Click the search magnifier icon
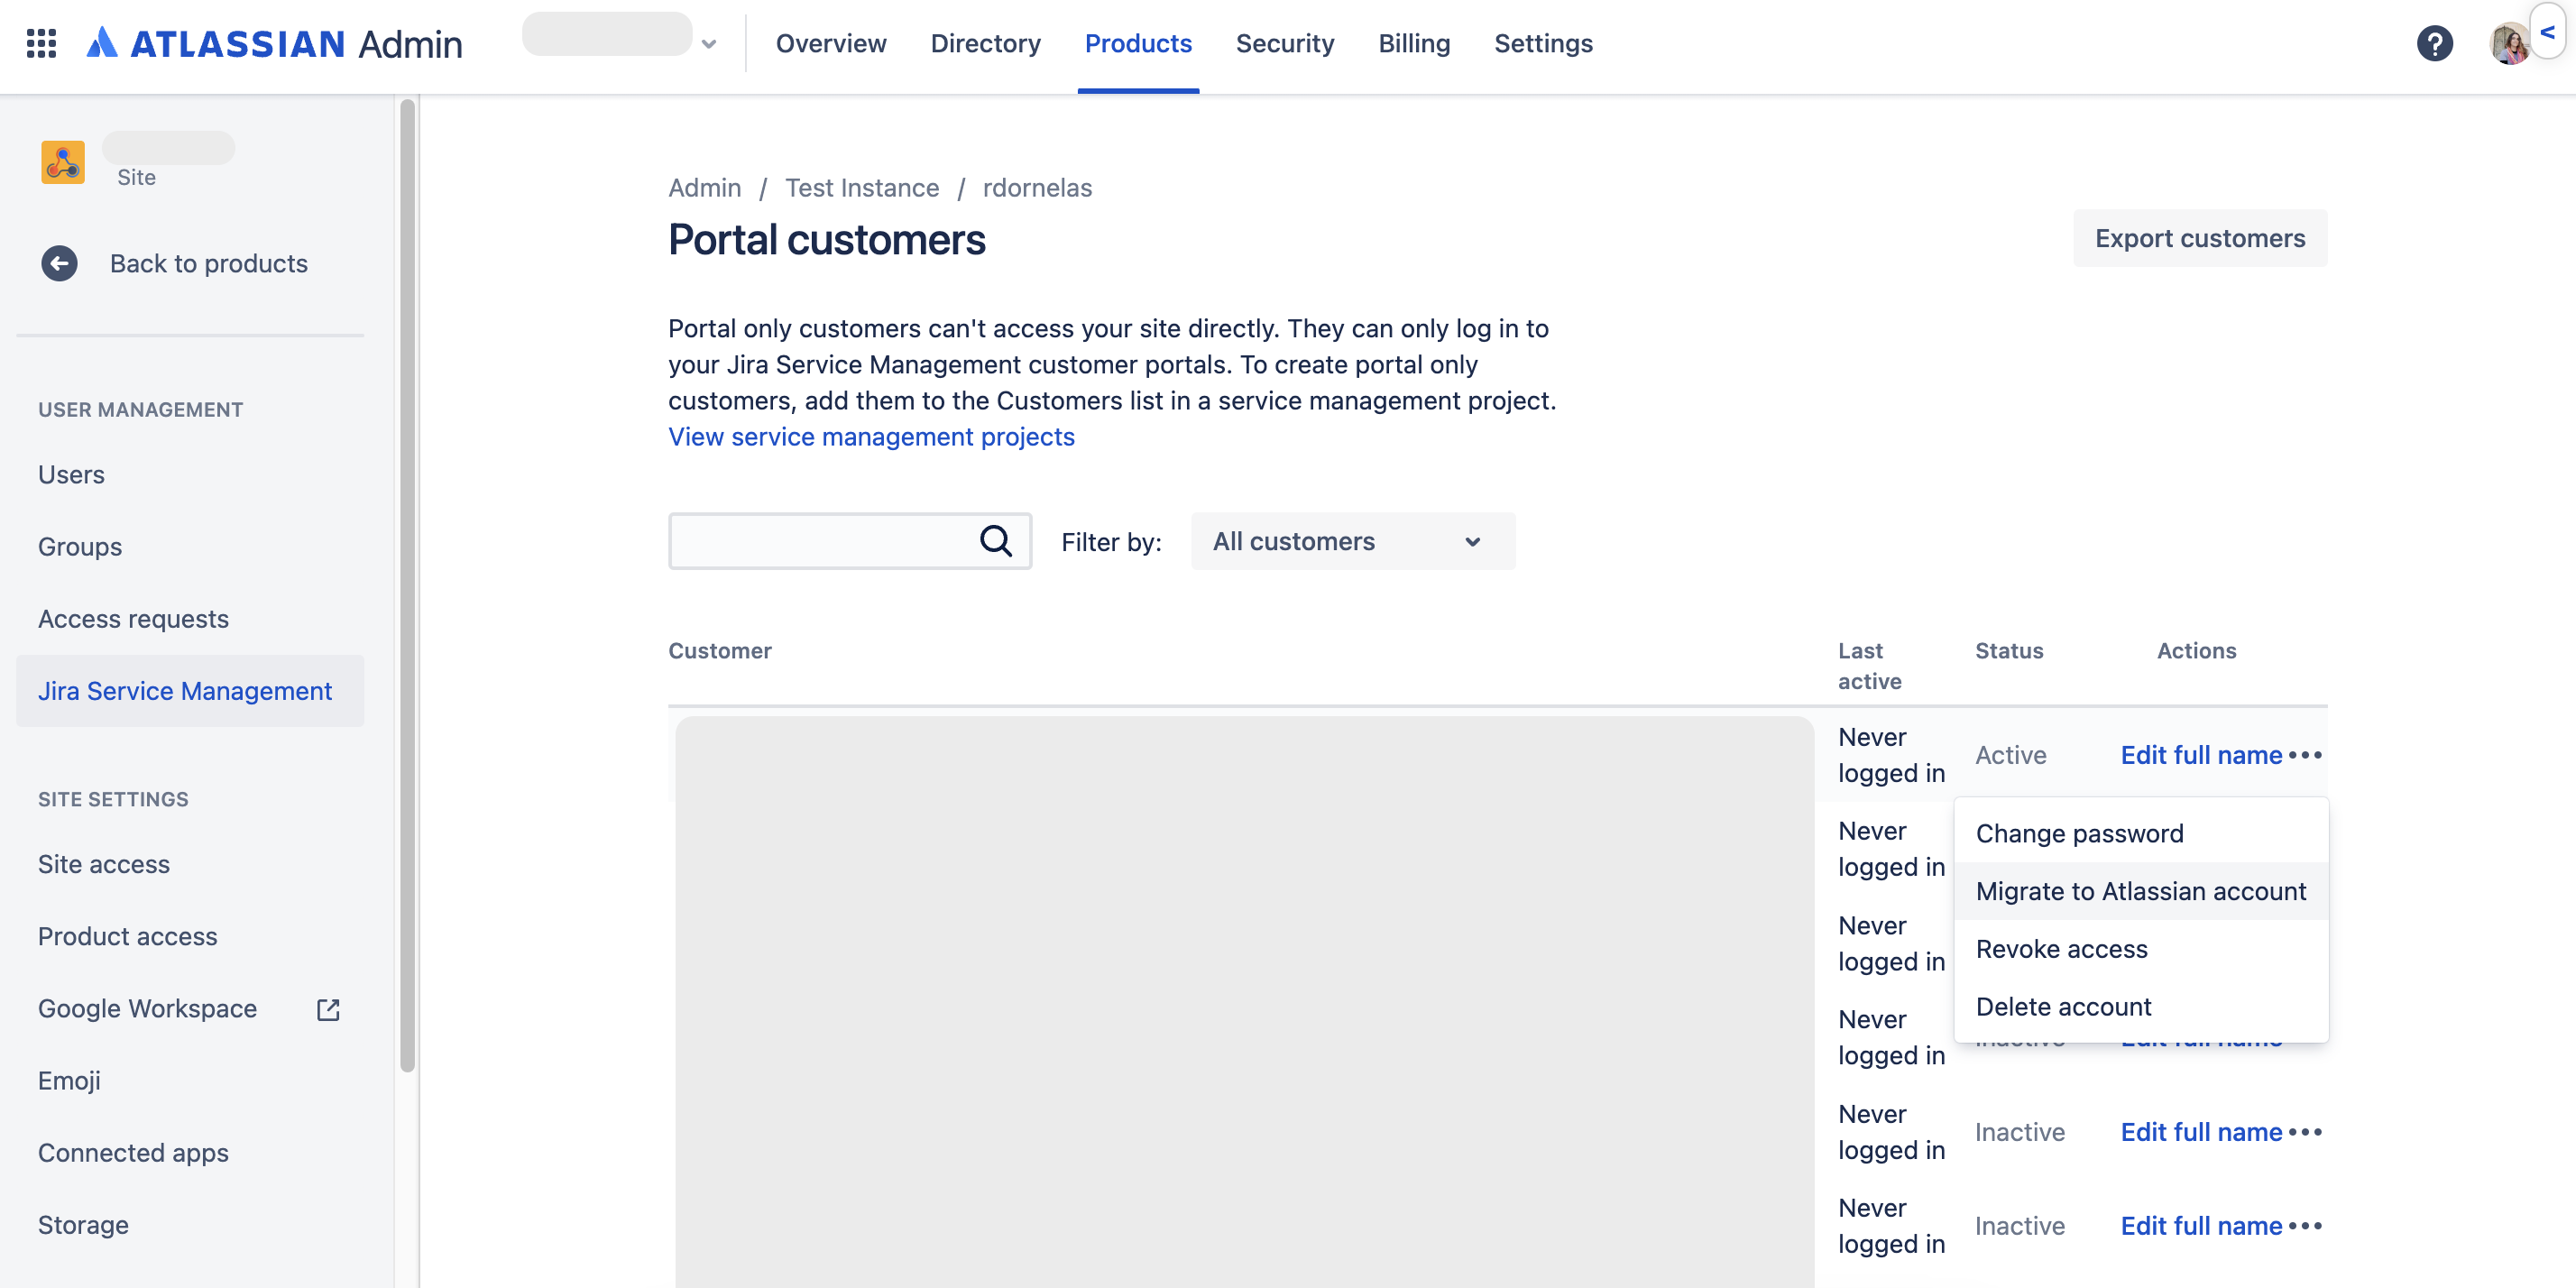This screenshot has width=2576, height=1288. tap(995, 541)
